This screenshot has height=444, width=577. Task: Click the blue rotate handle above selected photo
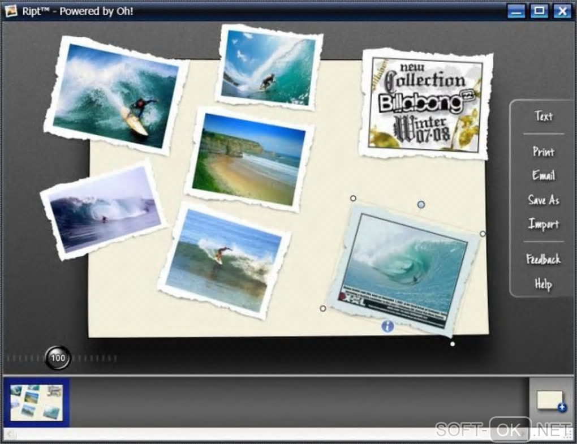tap(421, 205)
